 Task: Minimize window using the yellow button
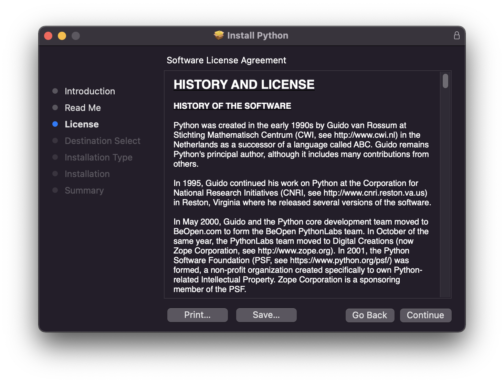pos(62,36)
